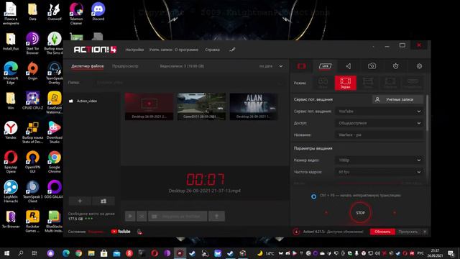Click the Учетные записи accounts button
Image resolution: width=460 pixels, height=259 pixels.
397,99
